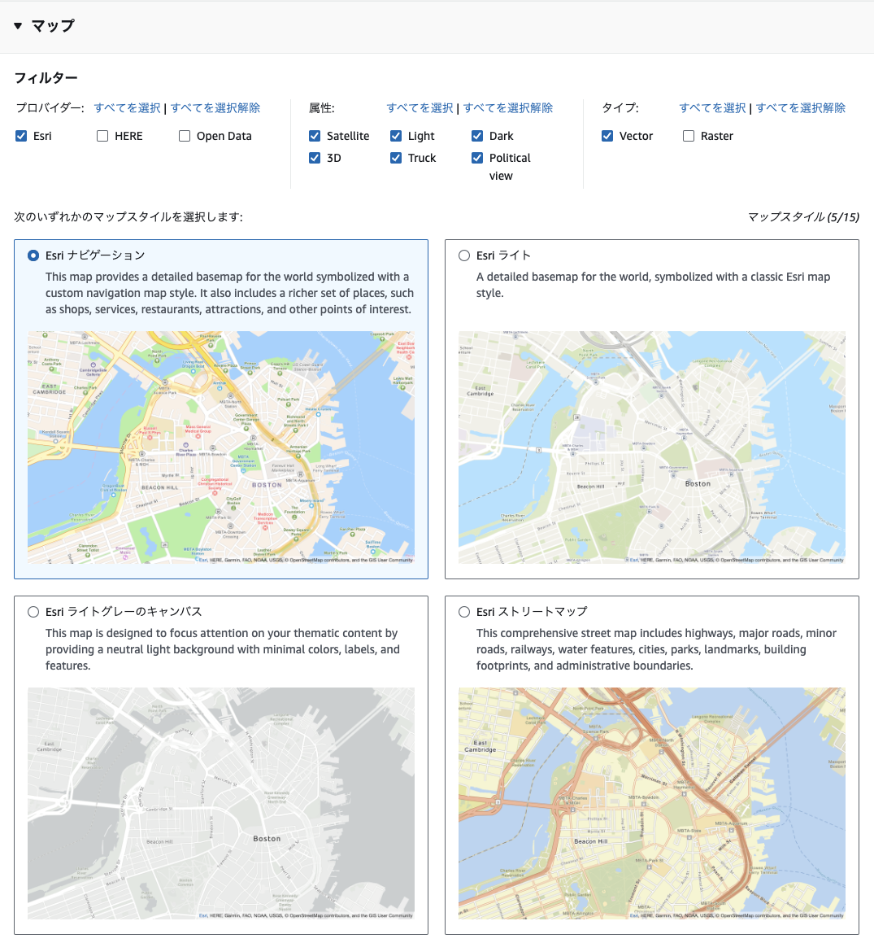This screenshot has width=874, height=943.
Task: Click the Esri ナビゲーション description text
Action: click(x=229, y=294)
